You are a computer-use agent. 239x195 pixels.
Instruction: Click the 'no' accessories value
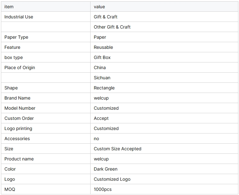point(96,139)
